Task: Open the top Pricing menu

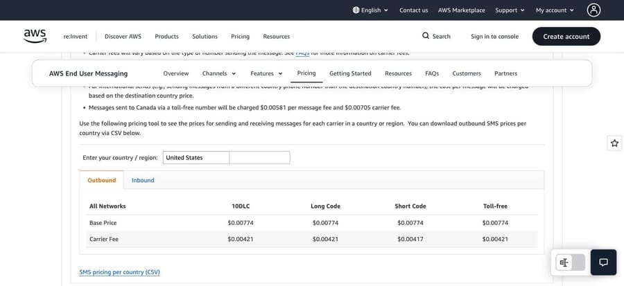Action: 241,37
